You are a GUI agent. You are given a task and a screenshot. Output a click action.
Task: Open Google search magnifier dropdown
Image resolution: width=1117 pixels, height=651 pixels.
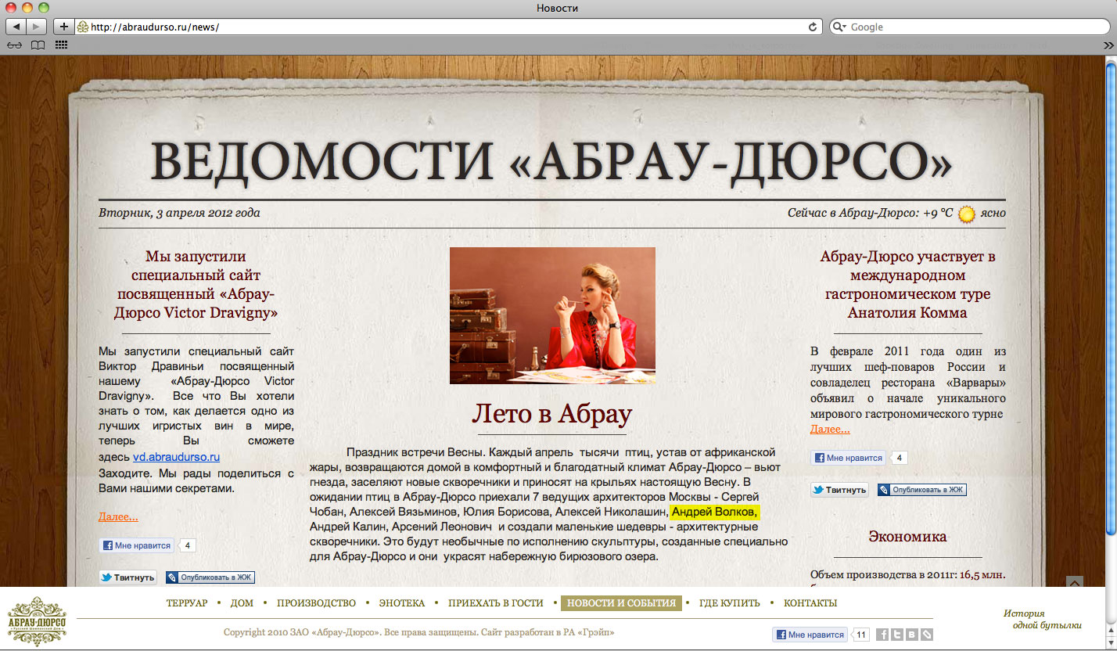point(841,27)
